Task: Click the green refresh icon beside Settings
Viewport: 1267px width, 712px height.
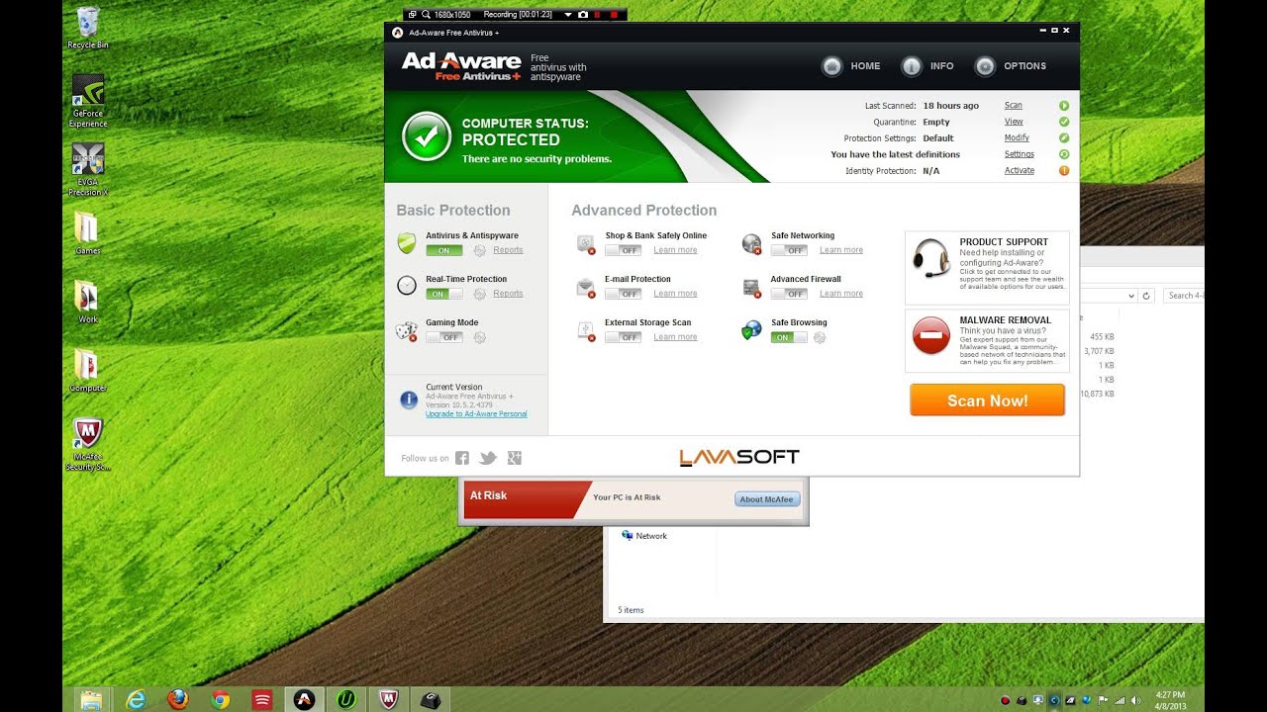Action: pyautogui.click(x=1064, y=154)
